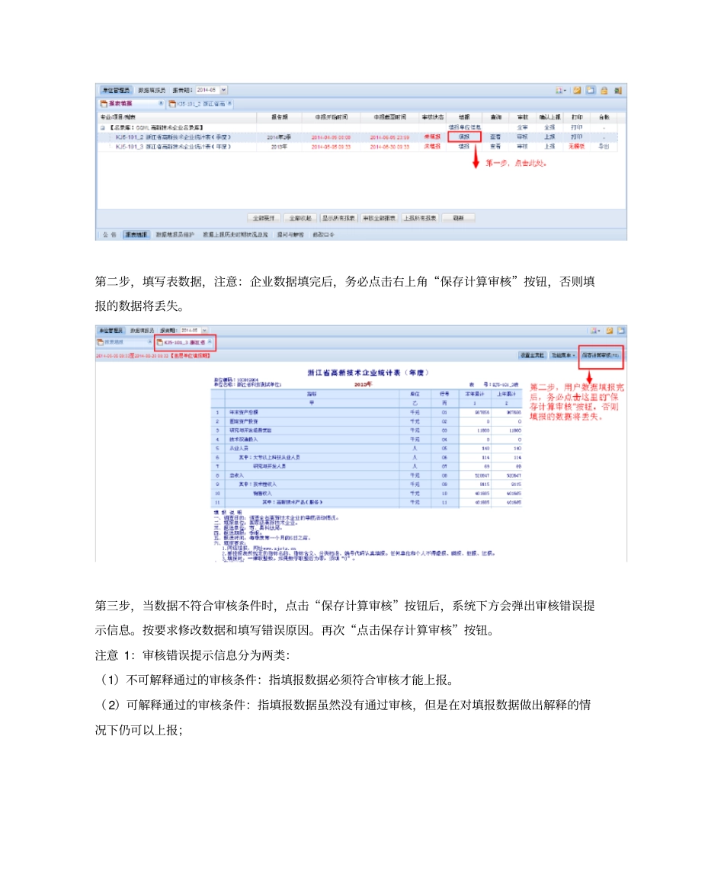Select the 单位管理员 tab in the first screenshot
The image size is (724, 896).
click(x=117, y=90)
